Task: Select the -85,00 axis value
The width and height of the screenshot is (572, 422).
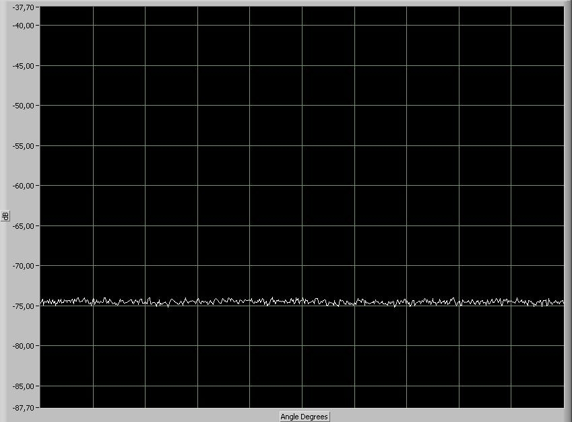Action: point(24,386)
